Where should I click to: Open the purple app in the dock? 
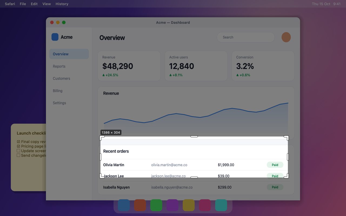[172, 205]
